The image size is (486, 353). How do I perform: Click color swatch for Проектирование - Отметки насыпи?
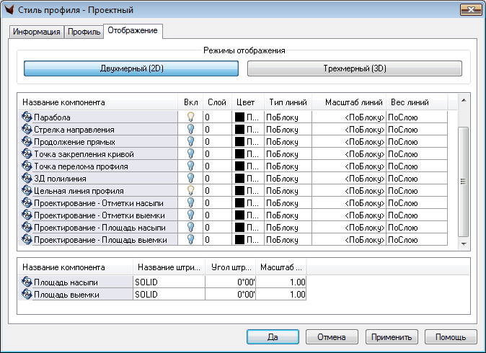[239, 202]
